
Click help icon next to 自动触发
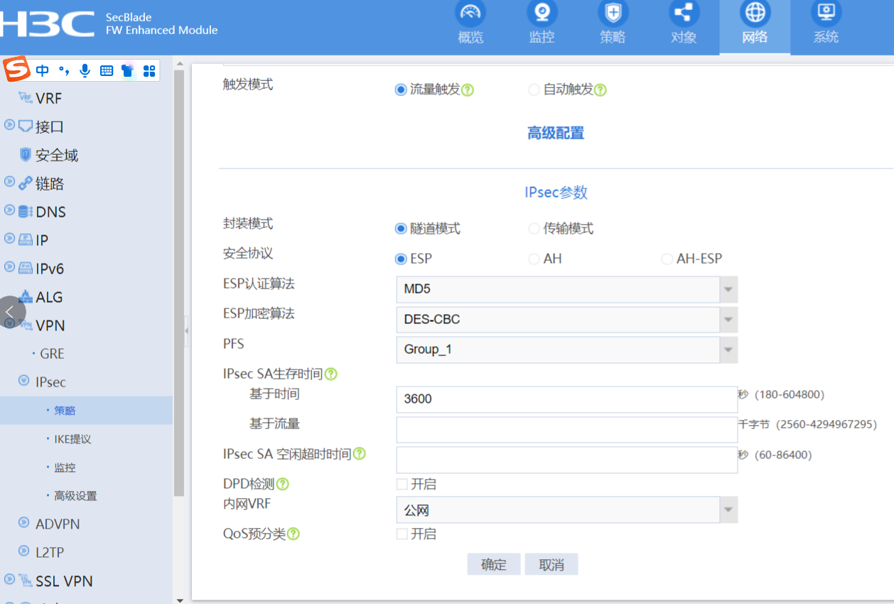tap(601, 90)
